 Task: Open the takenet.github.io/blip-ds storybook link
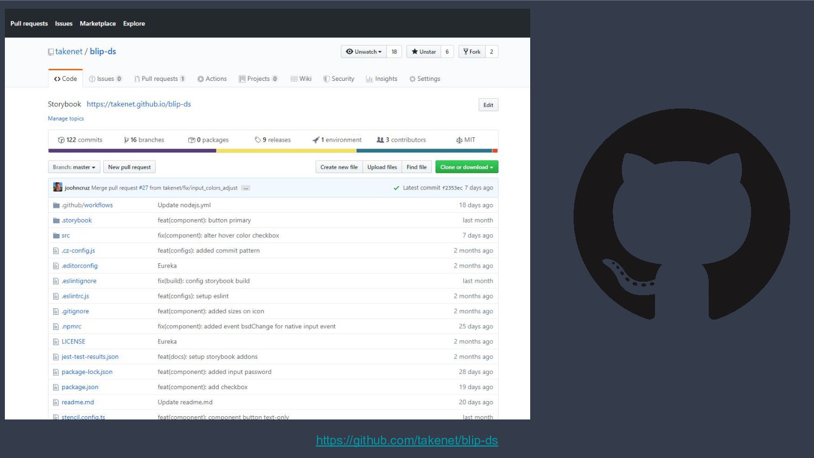(139, 104)
